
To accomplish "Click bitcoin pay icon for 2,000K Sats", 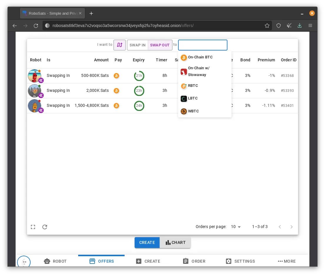I will [x=116, y=91].
